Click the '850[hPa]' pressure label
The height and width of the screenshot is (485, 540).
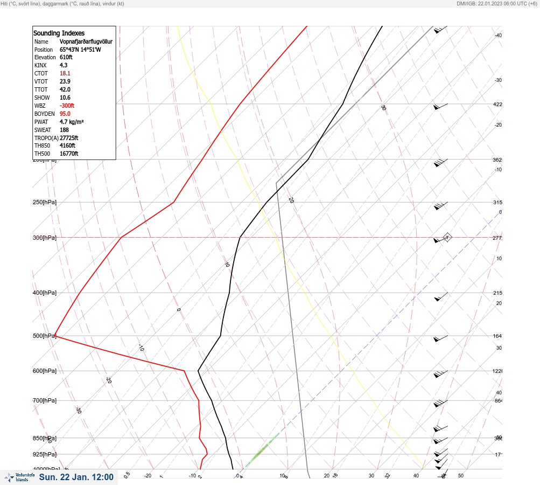click(45, 439)
